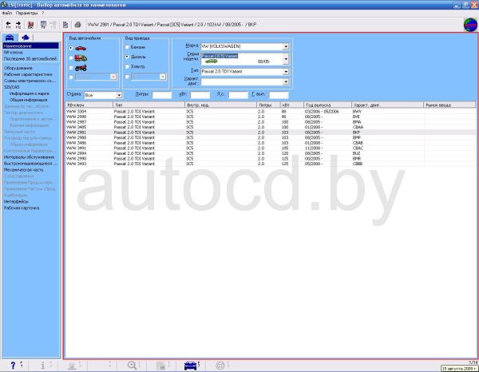This screenshot has height=372, width=479.
Task: Click the blue question mark help icon
Action: (13, 365)
